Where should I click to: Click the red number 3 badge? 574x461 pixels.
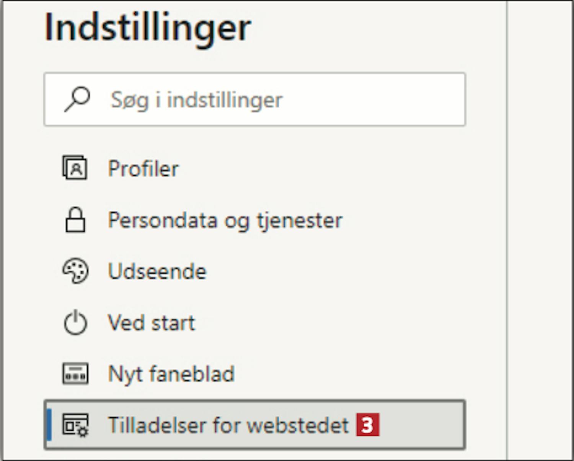pyautogui.click(x=368, y=425)
